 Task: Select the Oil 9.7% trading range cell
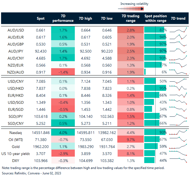tap(130, 139)
